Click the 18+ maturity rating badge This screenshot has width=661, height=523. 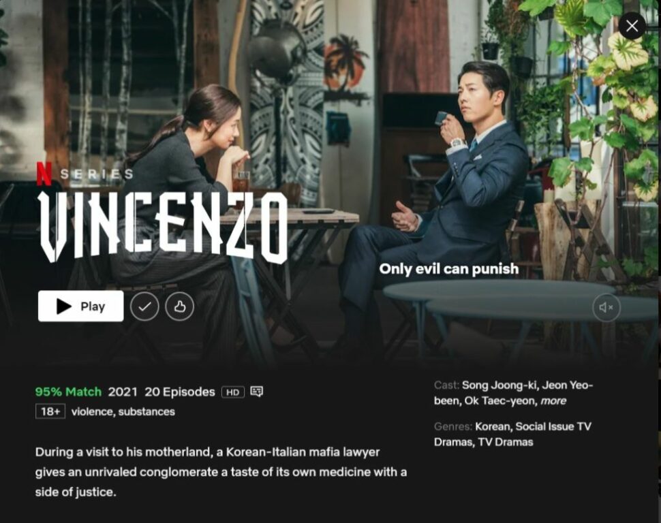50,411
